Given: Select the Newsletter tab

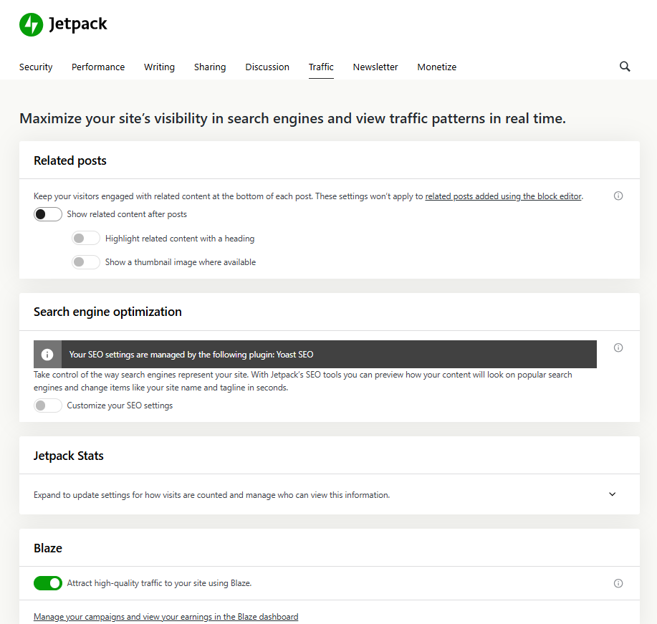Looking at the screenshot, I should coord(375,67).
